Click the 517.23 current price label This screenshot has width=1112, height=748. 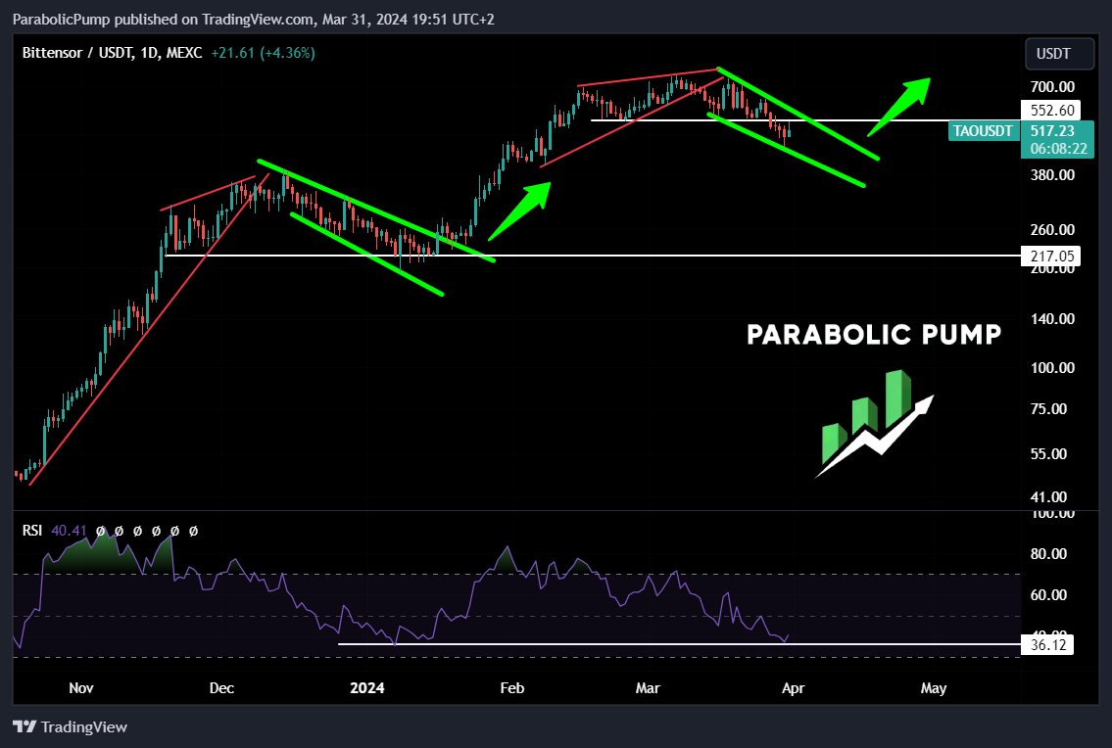(x=1052, y=130)
